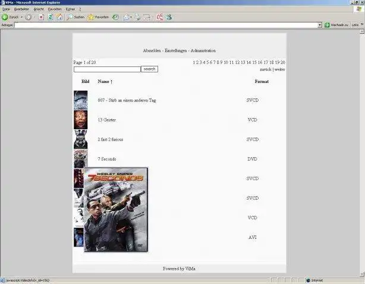
Task: Open the Favoriten star toolbar button
Action: pyautogui.click(x=98, y=17)
